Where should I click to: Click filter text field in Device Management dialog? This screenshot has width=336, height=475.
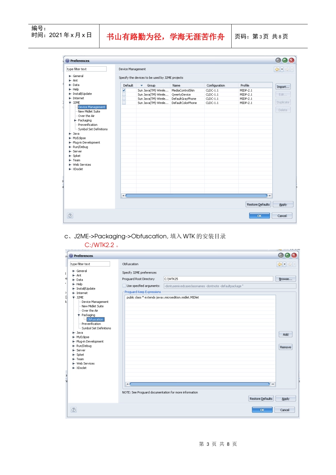[87, 69]
